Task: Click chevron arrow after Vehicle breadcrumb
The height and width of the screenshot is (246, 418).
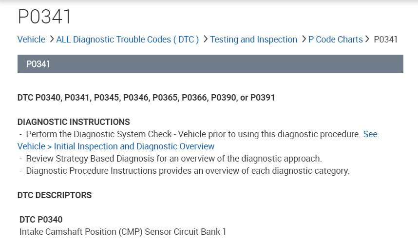Action: point(51,40)
